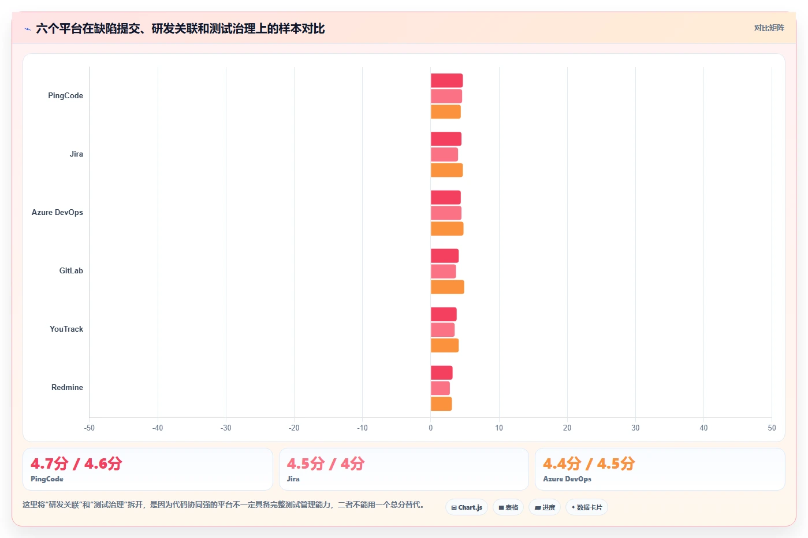Click the GitLab axis label

click(x=71, y=271)
